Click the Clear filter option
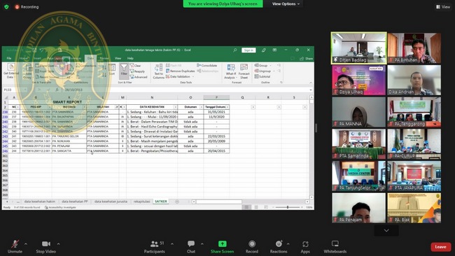 pyautogui.click(x=136, y=66)
